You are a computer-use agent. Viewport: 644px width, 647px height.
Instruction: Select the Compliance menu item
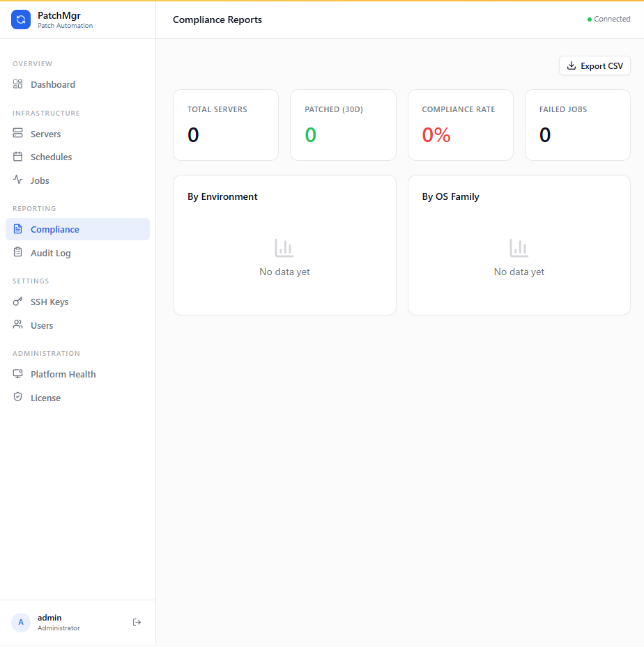tap(77, 229)
